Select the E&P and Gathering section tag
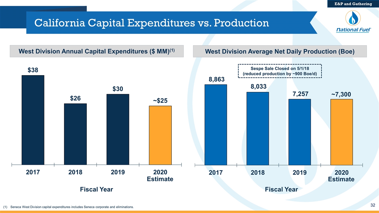The image size is (379, 213). 354,4
